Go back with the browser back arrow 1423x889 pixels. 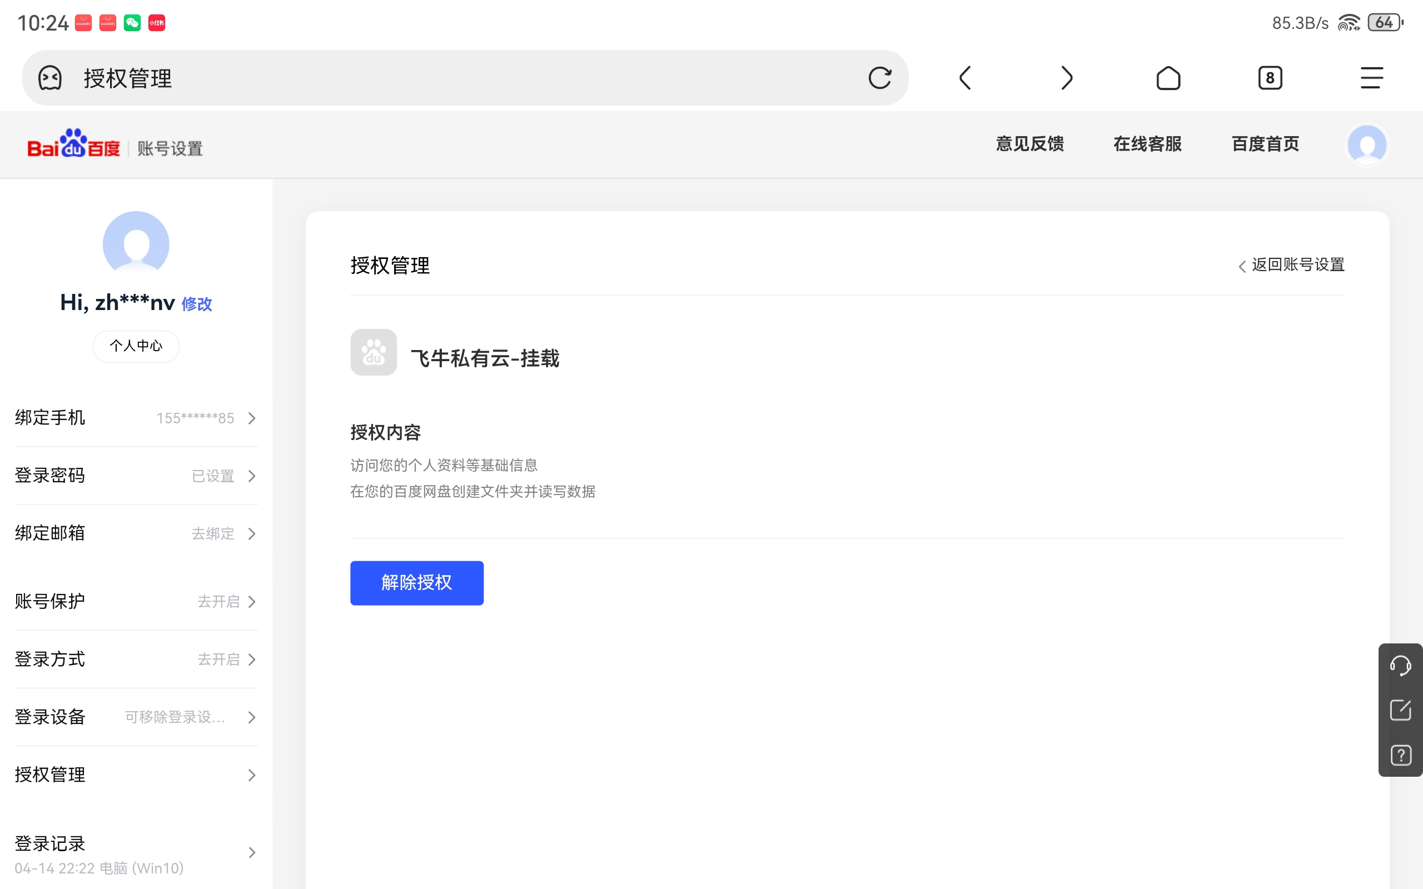pyautogui.click(x=965, y=78)
